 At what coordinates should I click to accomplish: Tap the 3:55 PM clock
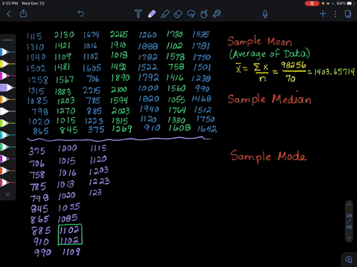(10, 4)
